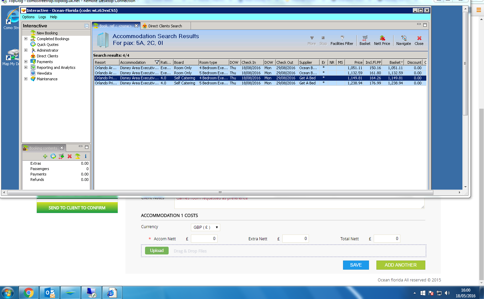Click the blue info icon in Booking contents
The height and width of the screenshot is (299, 484).
tap(86, 156)
